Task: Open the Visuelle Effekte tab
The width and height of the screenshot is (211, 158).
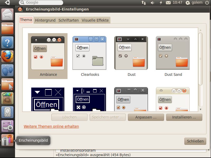Action: 95,20
